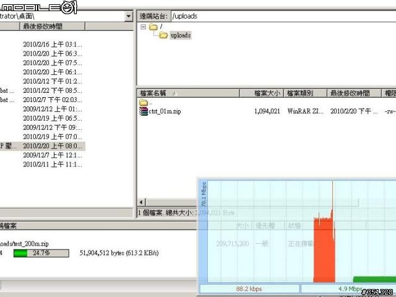
Task: Select the uploads folder in remote tree
Action: [180, 35]
